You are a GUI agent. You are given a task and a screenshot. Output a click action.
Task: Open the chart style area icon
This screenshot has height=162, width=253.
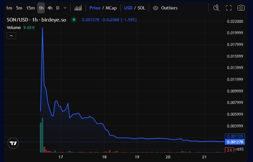(78, 8)
